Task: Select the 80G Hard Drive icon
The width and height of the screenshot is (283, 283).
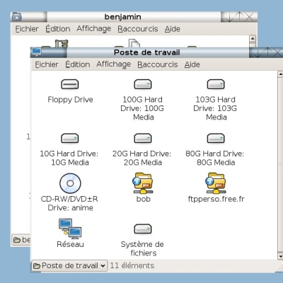Action: (x=216, y=138)
